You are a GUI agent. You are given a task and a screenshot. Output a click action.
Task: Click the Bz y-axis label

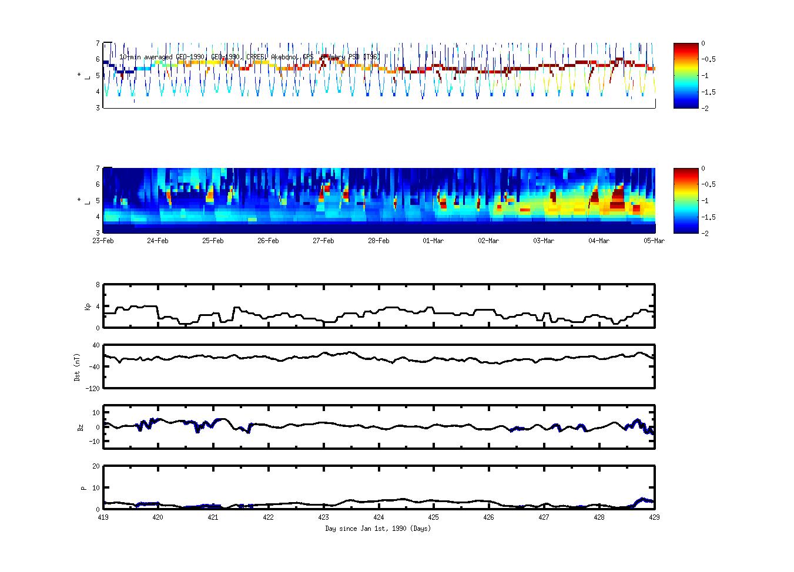pyautogui.click(x=81, y=428)
